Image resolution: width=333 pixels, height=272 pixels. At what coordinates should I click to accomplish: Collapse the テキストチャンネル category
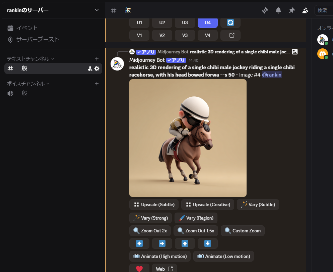click(x=30, y=59)
